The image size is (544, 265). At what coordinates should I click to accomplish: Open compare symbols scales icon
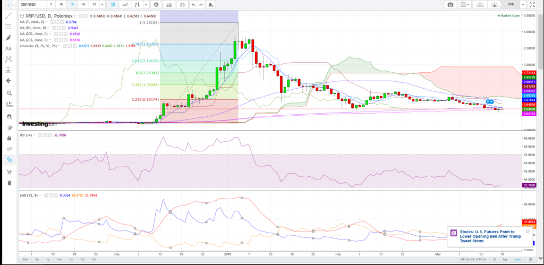coord(182,4)
